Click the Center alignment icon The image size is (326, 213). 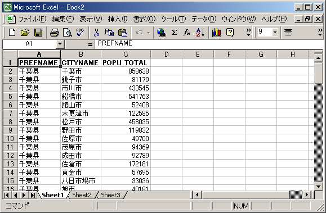click(288, 33)
